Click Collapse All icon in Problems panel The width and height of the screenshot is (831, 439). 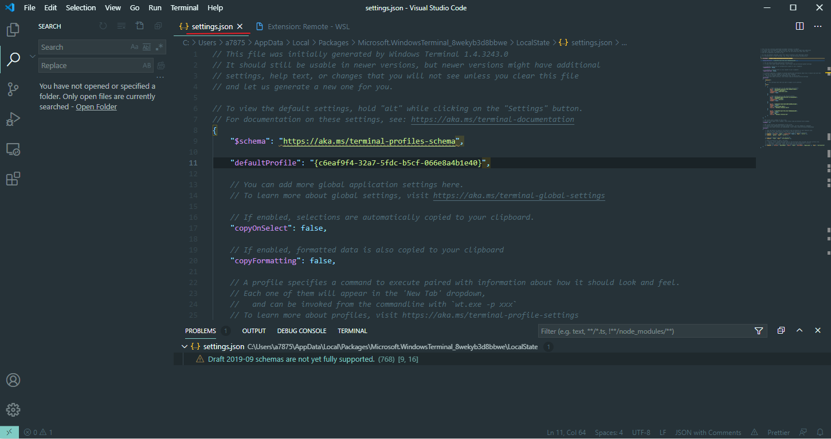pos(781,331)
